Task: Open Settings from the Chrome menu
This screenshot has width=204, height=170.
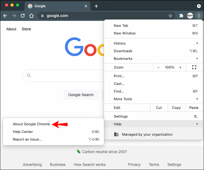Action: 153,116
